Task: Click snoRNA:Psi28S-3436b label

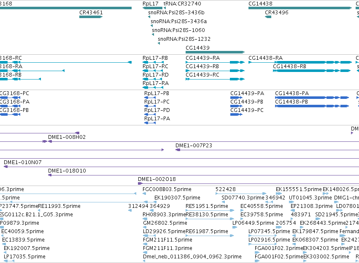Action: click(176, 13)
